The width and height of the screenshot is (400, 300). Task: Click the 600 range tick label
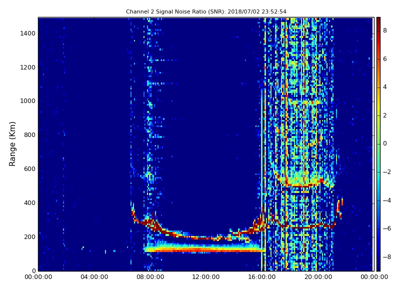(29, 169)
